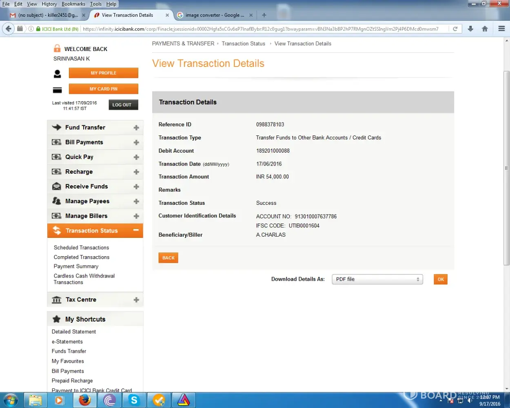This screenshot has height=408, width=510.
Task: Open the Firefox downloads arrow icon
Action: point(470,29)
